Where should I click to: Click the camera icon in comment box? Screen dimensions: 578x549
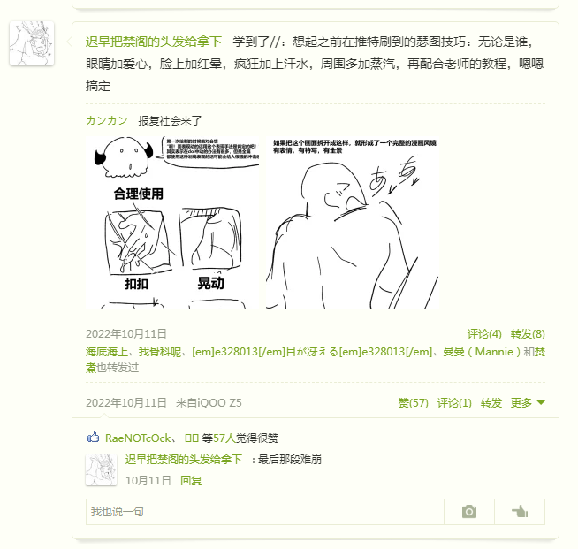pyautogui.click(x=469, y=511)
